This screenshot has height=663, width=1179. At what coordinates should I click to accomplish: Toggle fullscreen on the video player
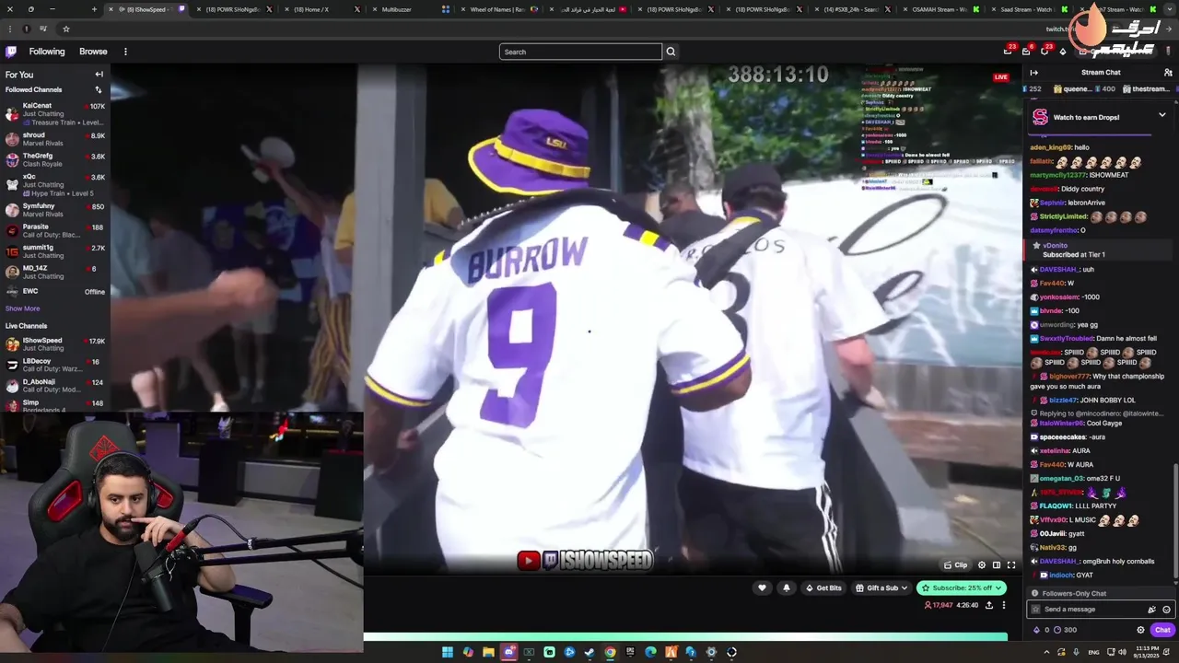point(1010,564)
